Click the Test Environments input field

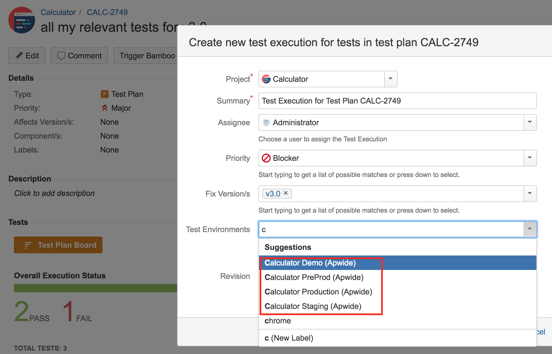point(391,229)
